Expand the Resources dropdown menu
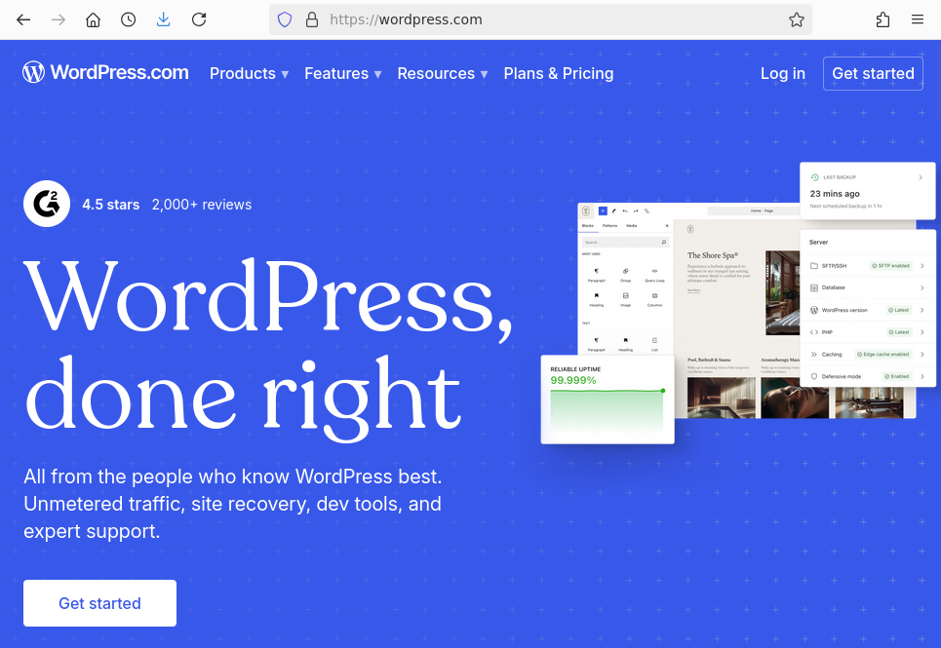Image resolution: width=941 pixels, height=648 pixels. click(x=442, y=73)
